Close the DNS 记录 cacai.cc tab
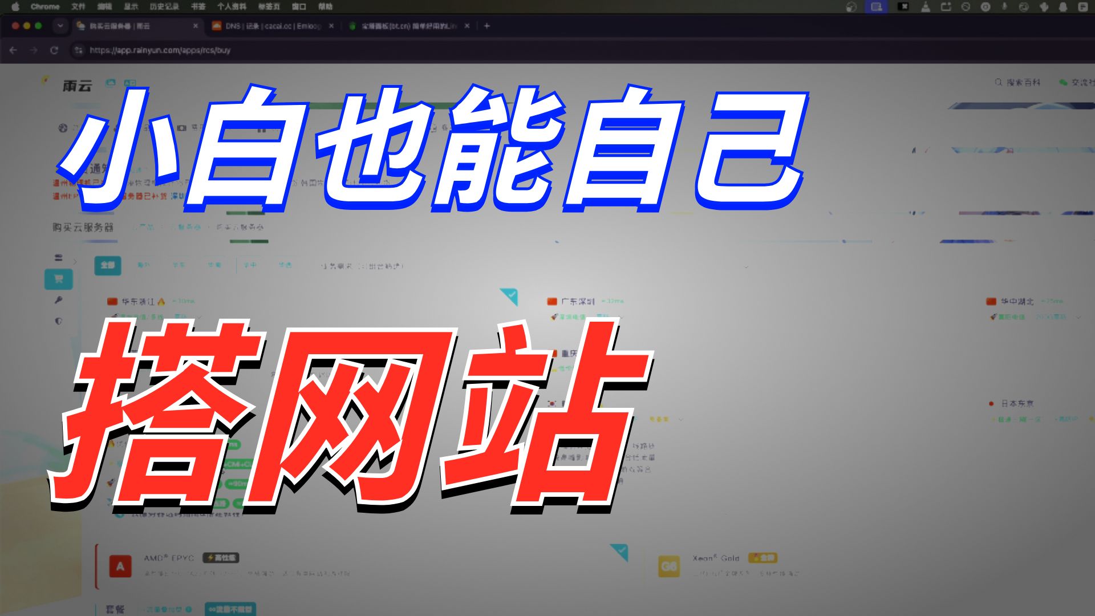 pos(331,26)
